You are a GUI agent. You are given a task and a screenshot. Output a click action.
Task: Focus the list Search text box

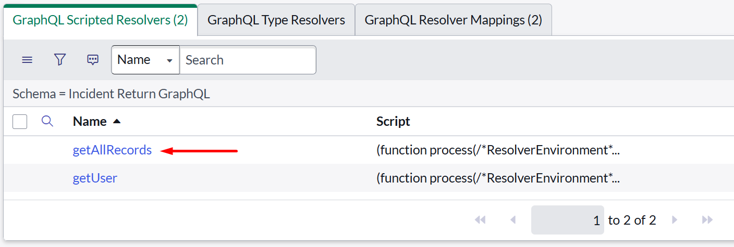tap(248, 60)
